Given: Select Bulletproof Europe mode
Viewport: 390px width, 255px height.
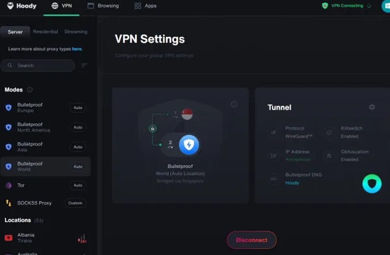Looking at the screenshot, I should click(x=46, y=108).
